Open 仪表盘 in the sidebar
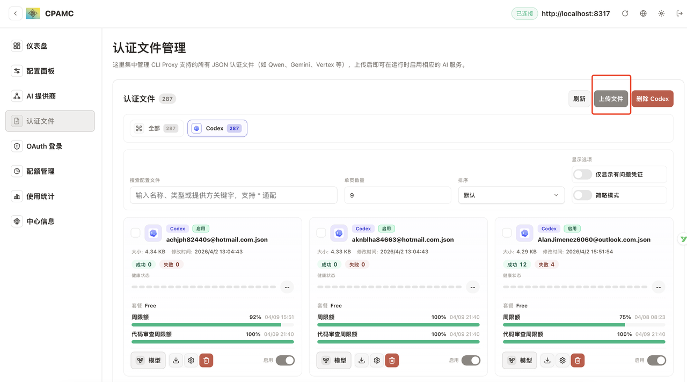Image resolution: width=687 pixels, height=382 pixels. click(50, 46)
